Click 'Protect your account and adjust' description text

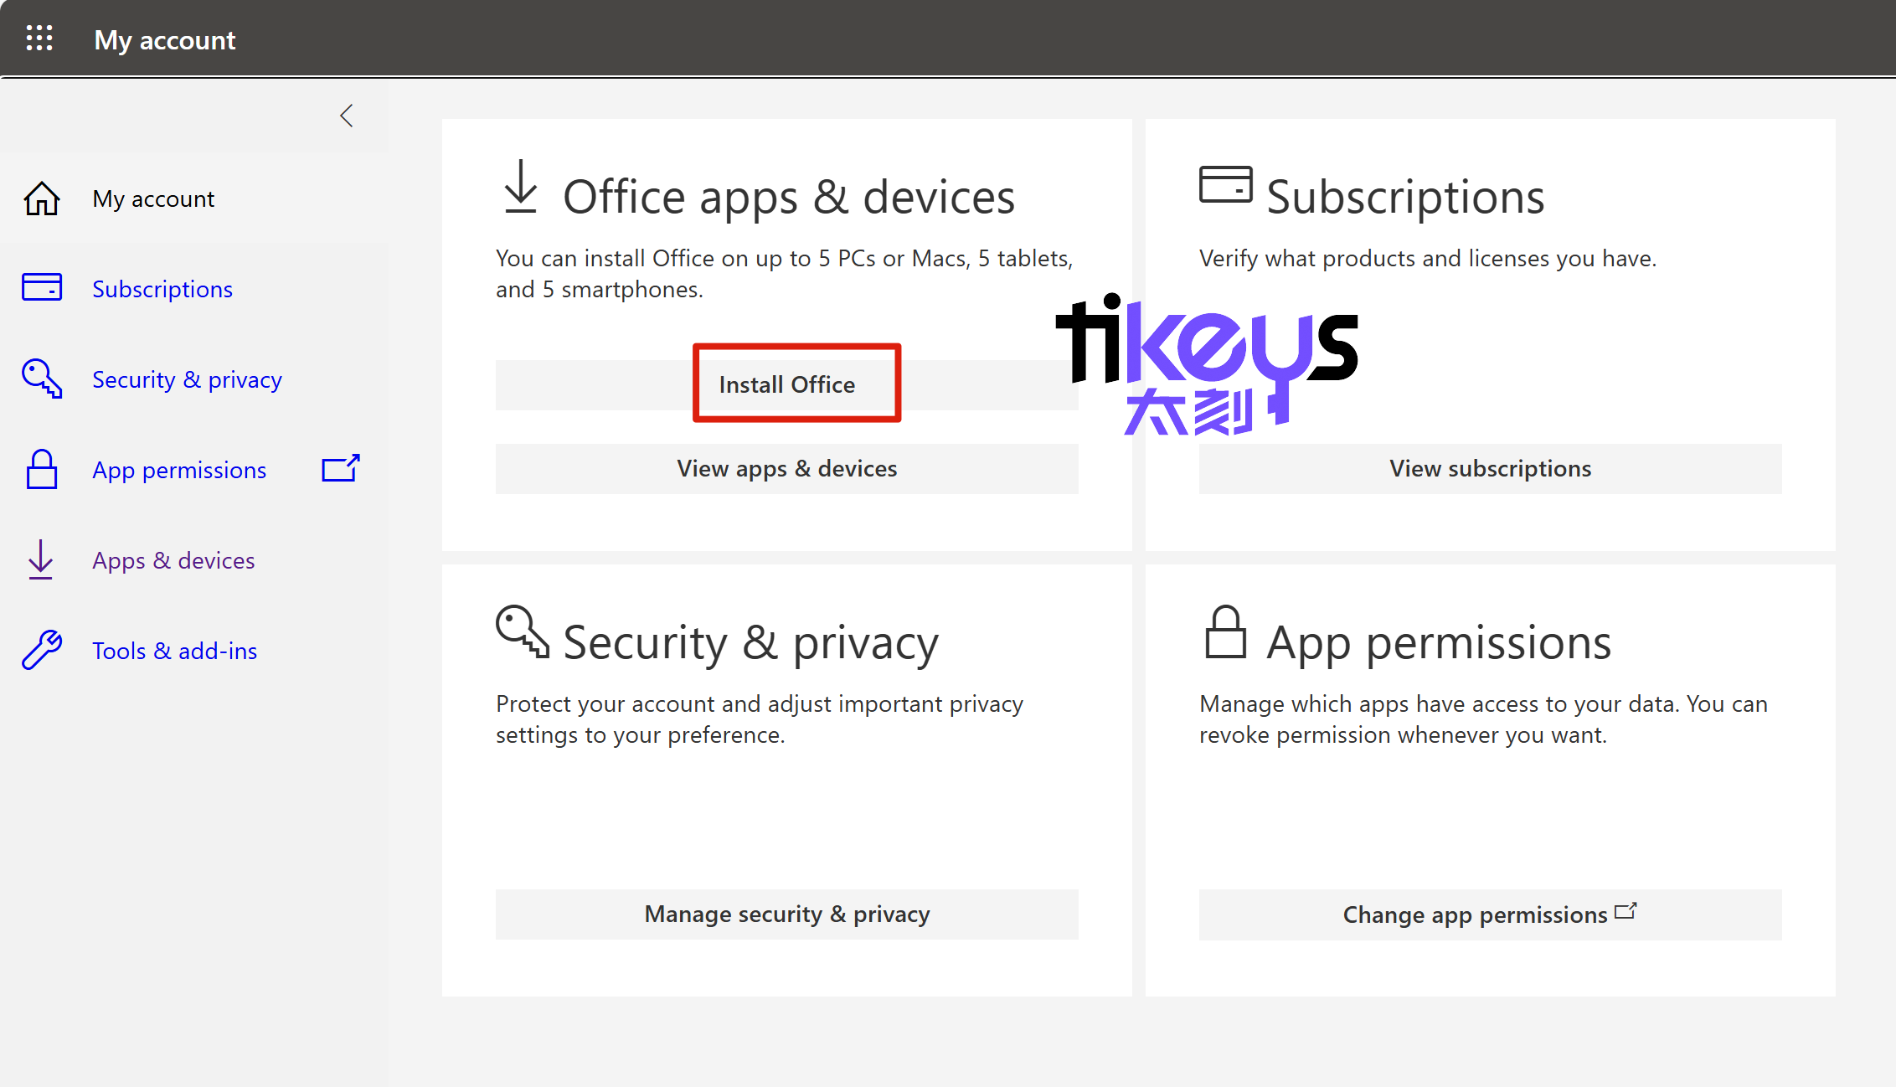coord(760,719)
